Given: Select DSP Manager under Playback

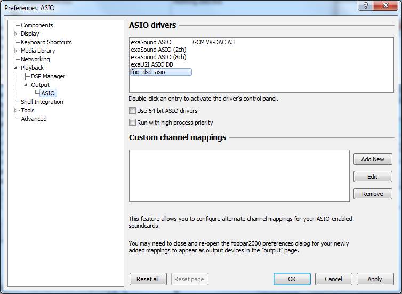Looking at the screenshot, I should [48, 76].
